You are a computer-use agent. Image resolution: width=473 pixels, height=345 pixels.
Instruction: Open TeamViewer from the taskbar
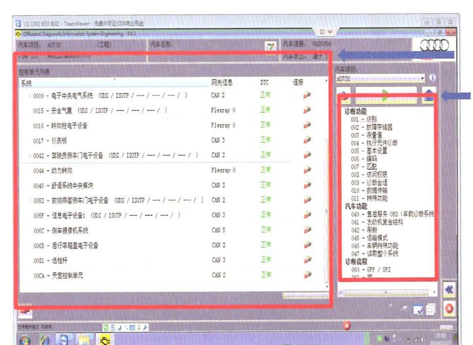(x=64, y=340)
